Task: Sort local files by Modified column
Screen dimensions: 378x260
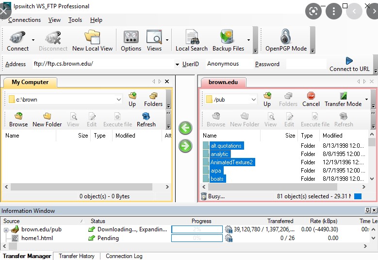Action: pyautogui.click(x=137, y=136)
